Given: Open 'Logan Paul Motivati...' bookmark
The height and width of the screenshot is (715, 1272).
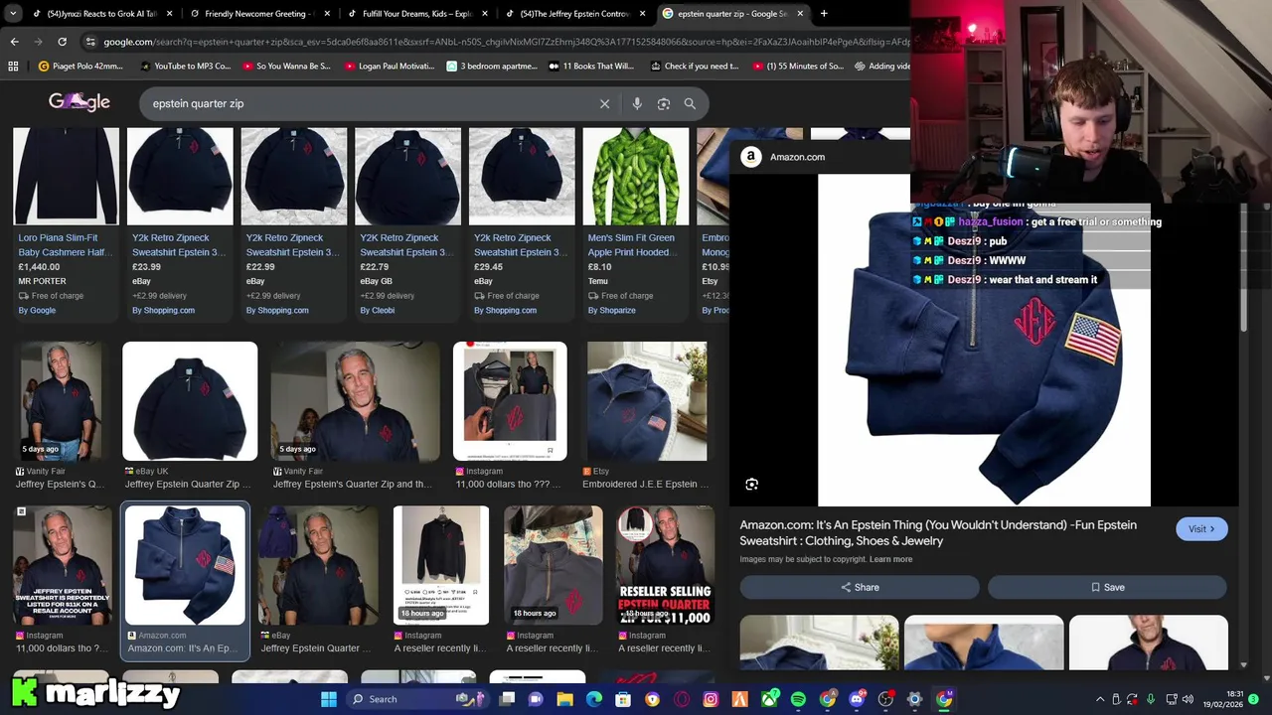Looking at the screenshot, I should point(390,67).
